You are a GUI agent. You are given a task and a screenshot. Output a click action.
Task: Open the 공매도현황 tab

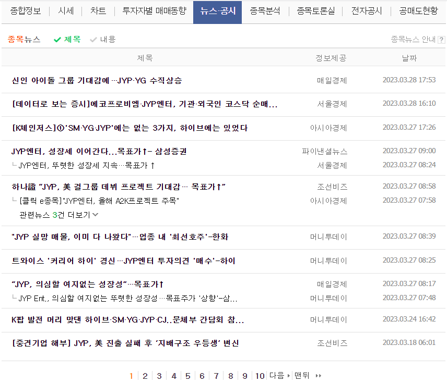418,11
